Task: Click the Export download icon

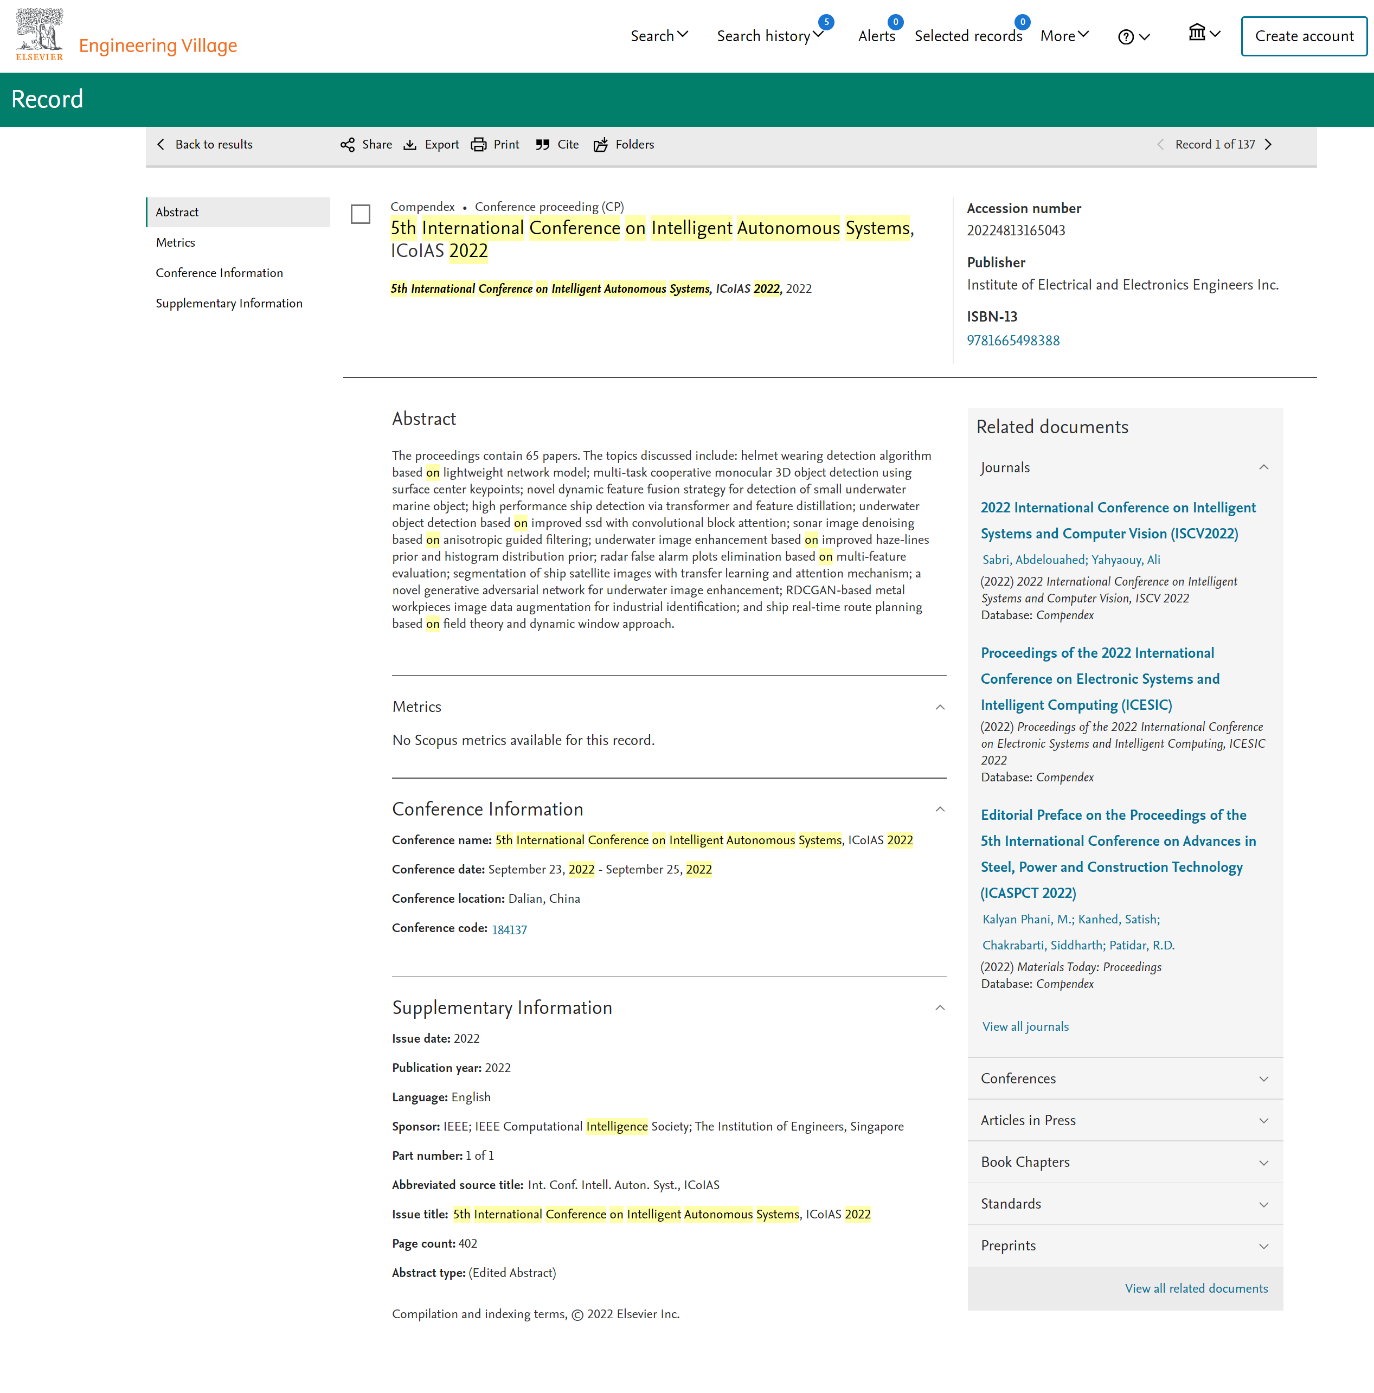Action: [x=409, y=145]
